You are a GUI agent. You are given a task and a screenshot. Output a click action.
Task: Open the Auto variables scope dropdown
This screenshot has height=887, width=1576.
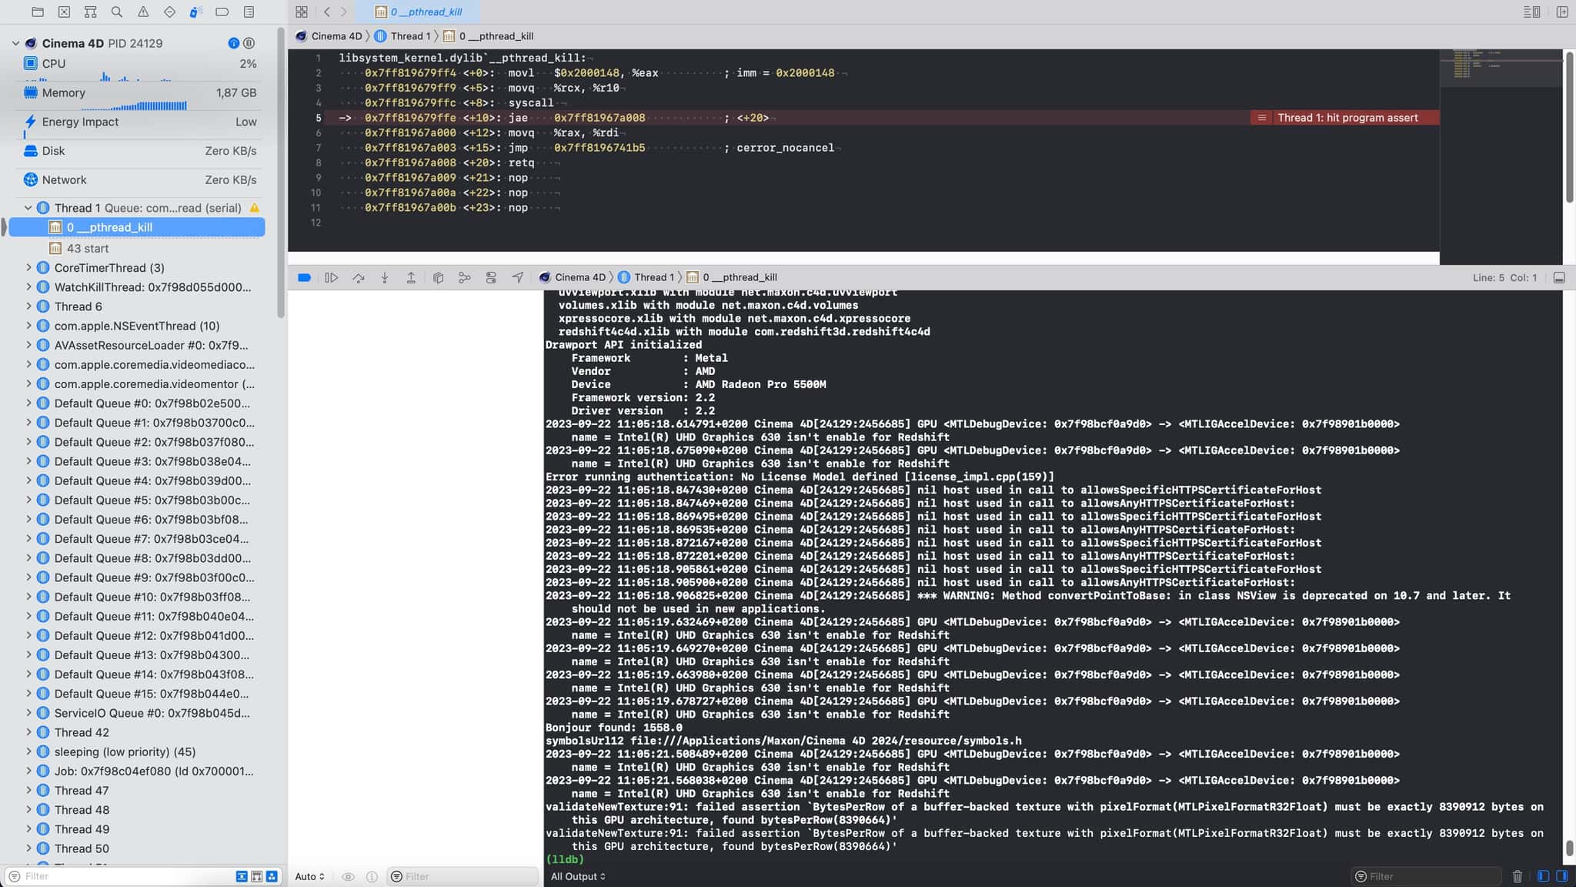click(x=309, y=876)
